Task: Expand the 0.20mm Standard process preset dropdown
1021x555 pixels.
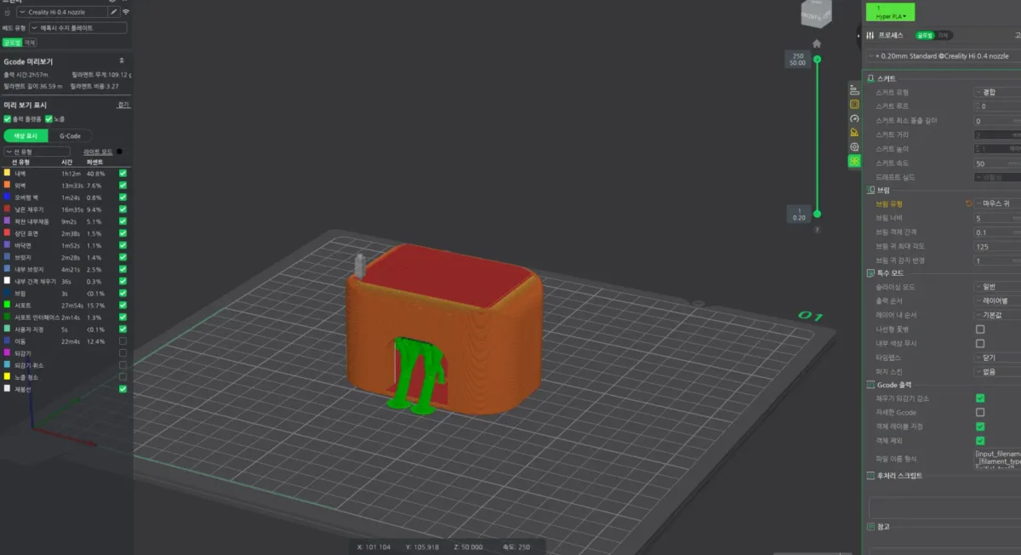Action: click(943, 55)
